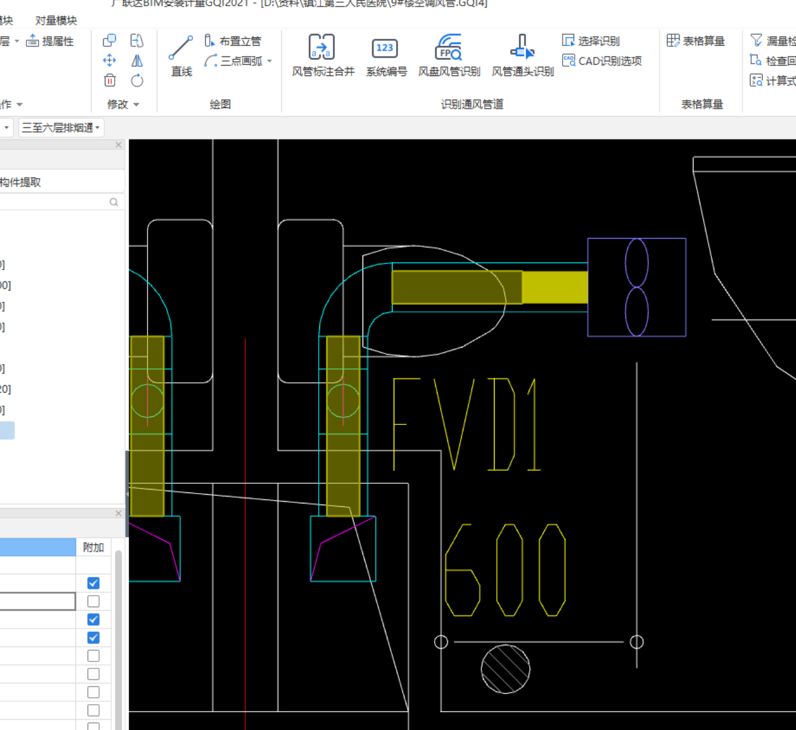Image resolution: width=796 pixels, height=730 pixels.
Task: Click the 风管标注合并 icon
Action: click(x=323, y=55)
